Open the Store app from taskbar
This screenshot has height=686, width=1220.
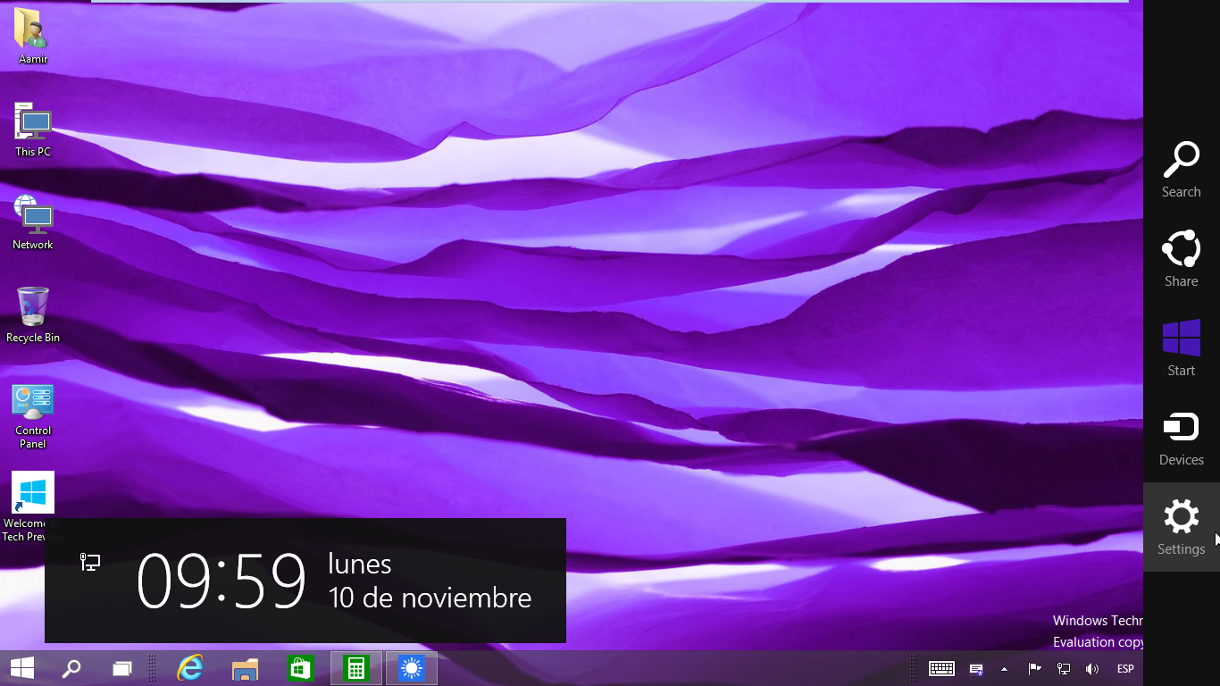pyautogui.click(x=300, y=668)
